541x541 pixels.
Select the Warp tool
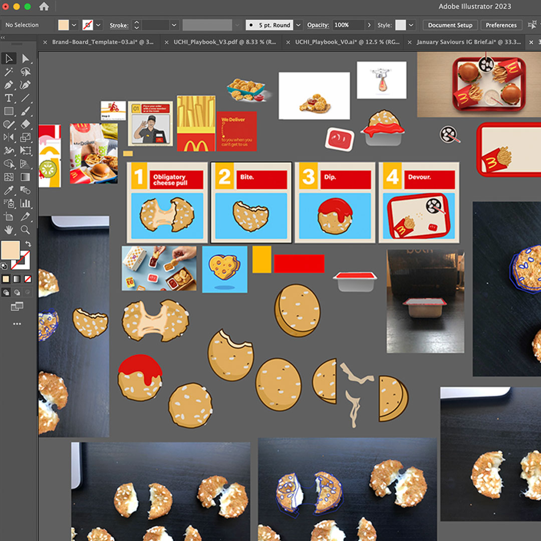point(9,150)
